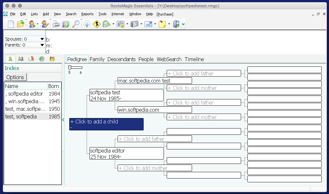The image size is (329, 194).
Task: Open the View menu
Action: pyautogui.click(x=57, y=14)
